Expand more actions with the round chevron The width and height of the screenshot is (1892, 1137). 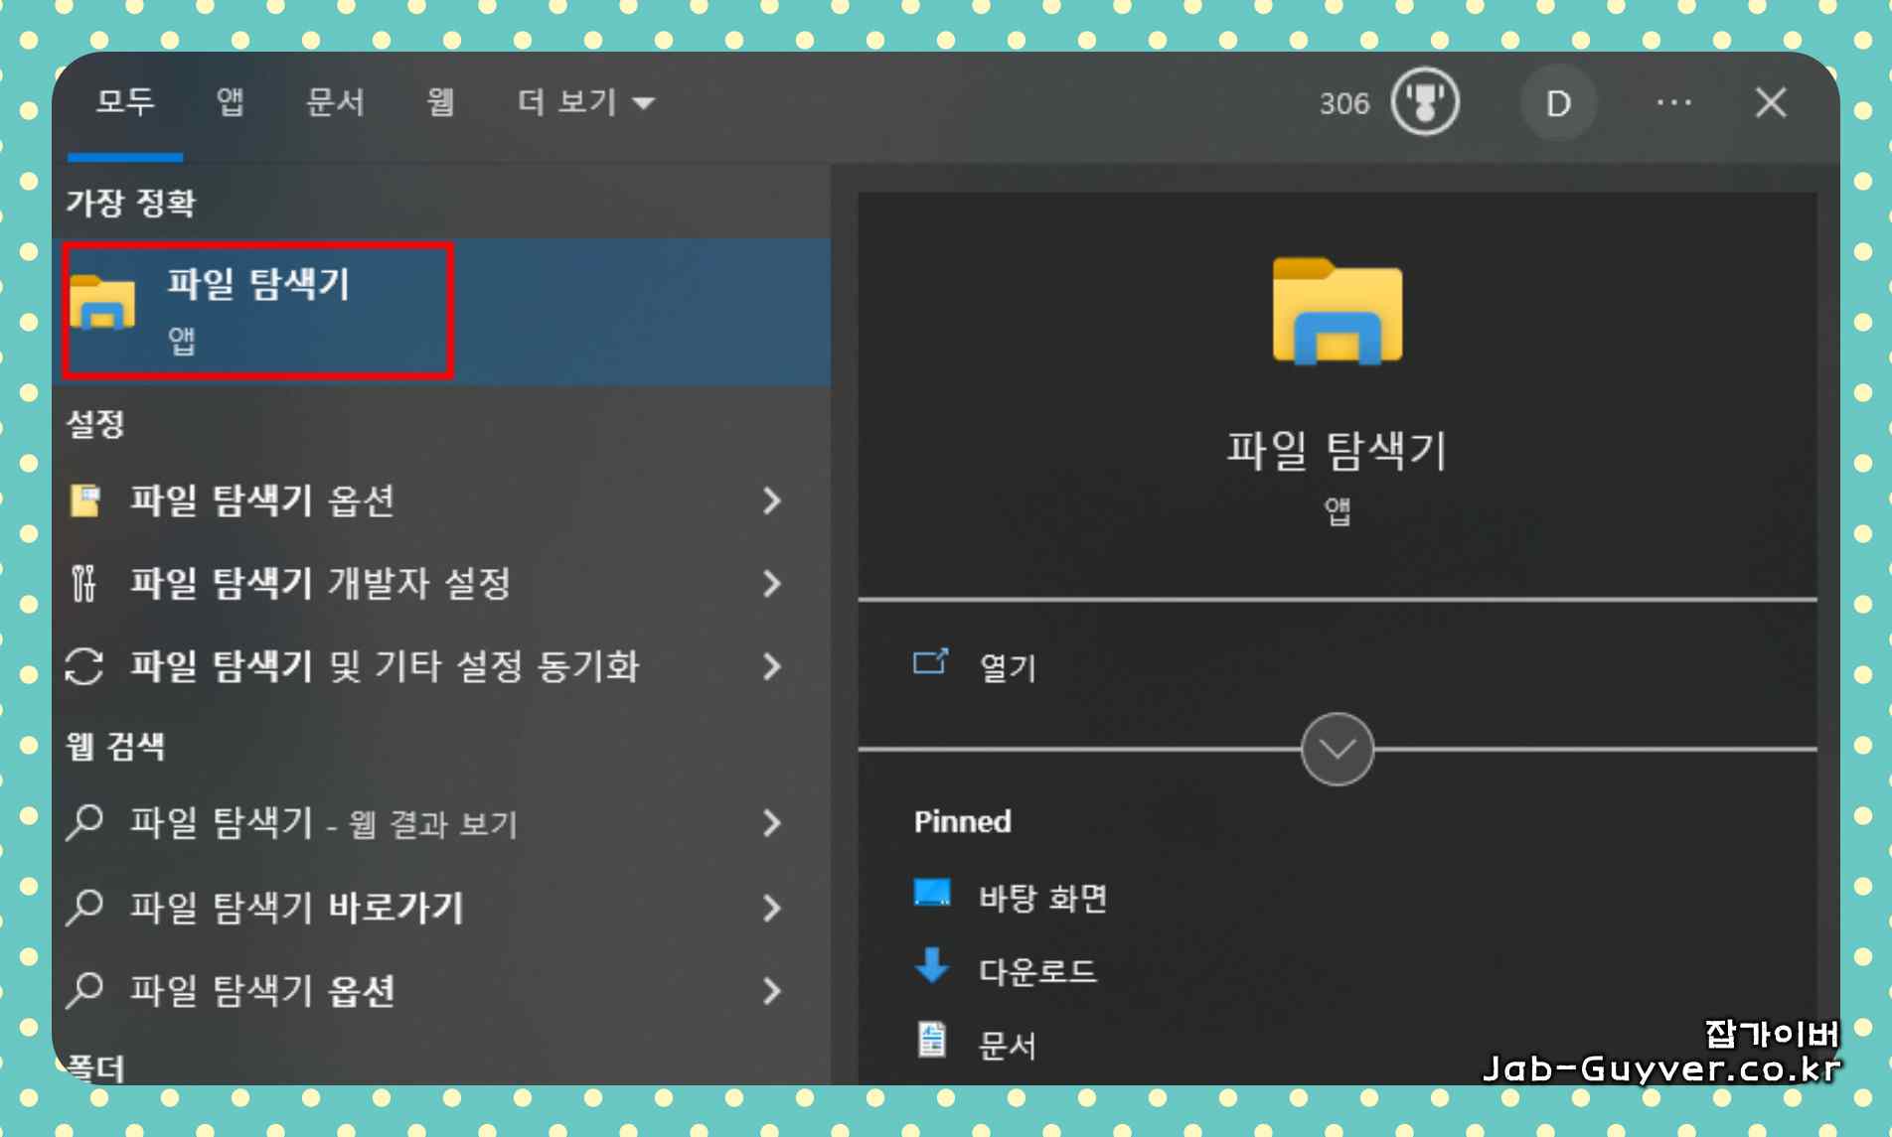pyautogui.click(x=1337, y=749)
